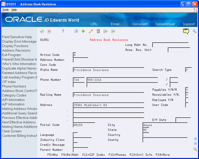Viewport: 199px width, 159px height.
Task: Click the Resp. Bus. Unit field
Action: [179, 50]
